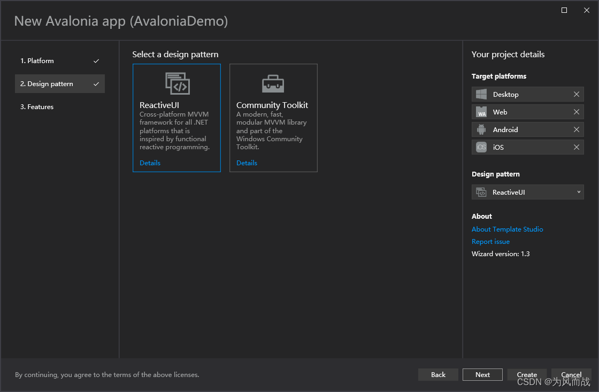Click the Desktop platform icon
599x392 pixels.
coord(481,94)
